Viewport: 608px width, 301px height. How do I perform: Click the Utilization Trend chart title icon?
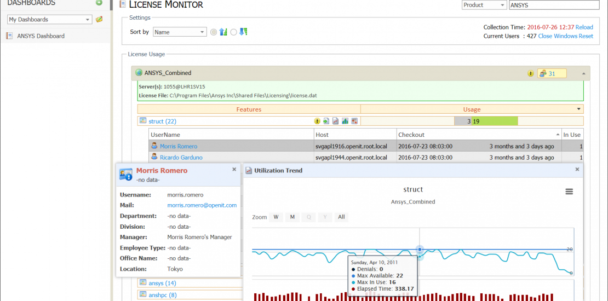[x=249, y=170]
